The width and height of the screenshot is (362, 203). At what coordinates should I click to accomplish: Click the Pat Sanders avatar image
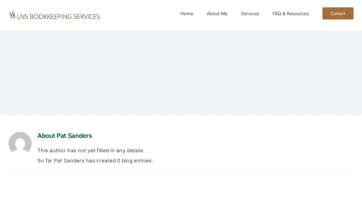(x=20, y=143)
